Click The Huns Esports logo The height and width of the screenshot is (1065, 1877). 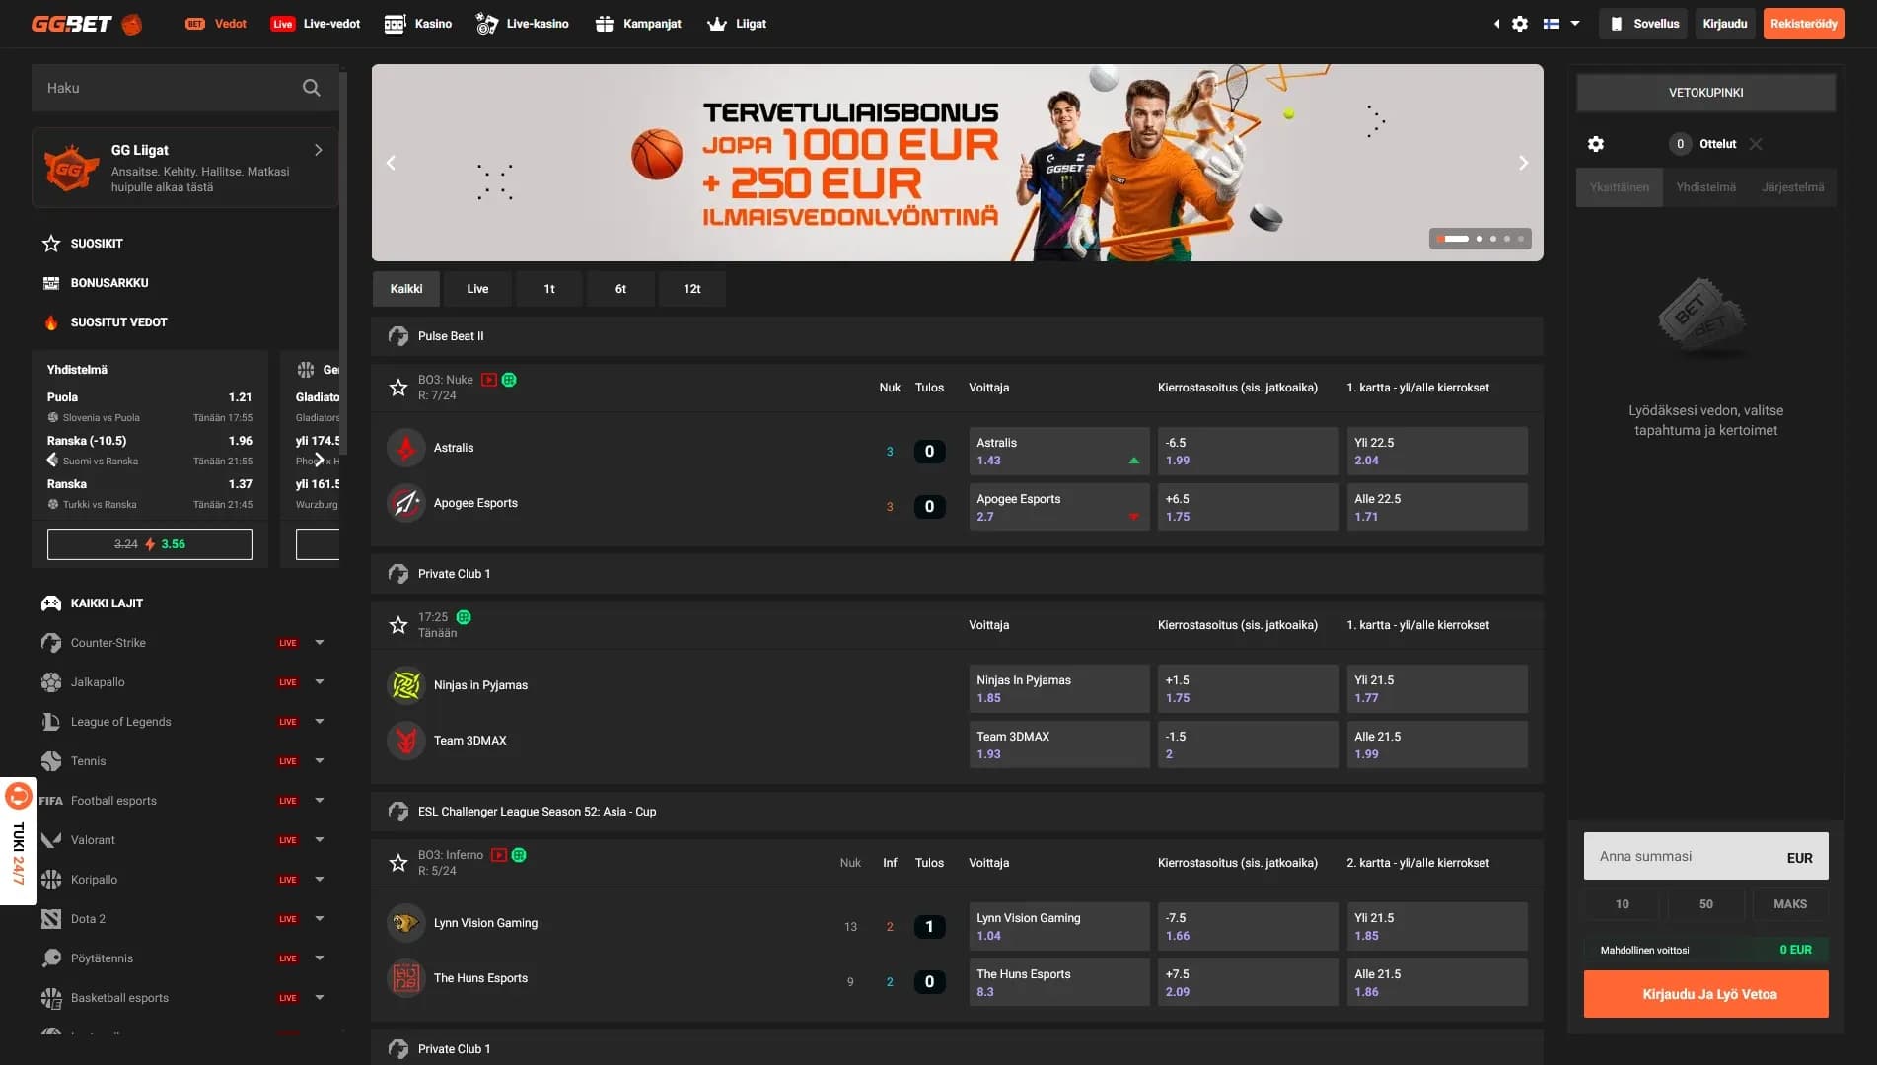pos(405,978)
